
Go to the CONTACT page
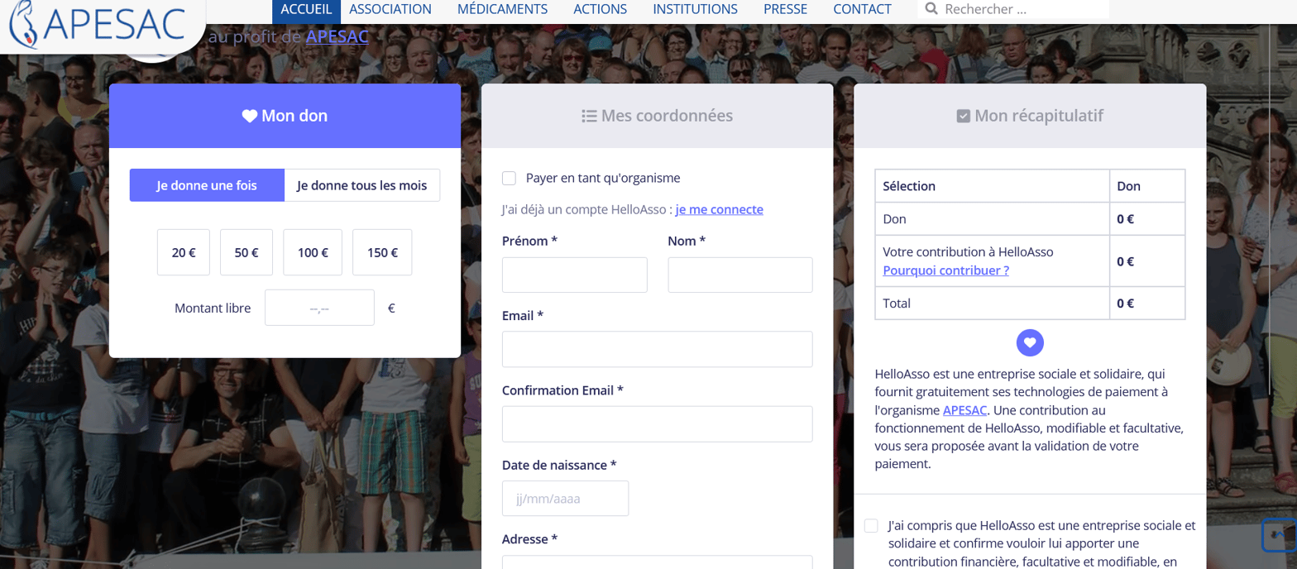click(862, 9)
